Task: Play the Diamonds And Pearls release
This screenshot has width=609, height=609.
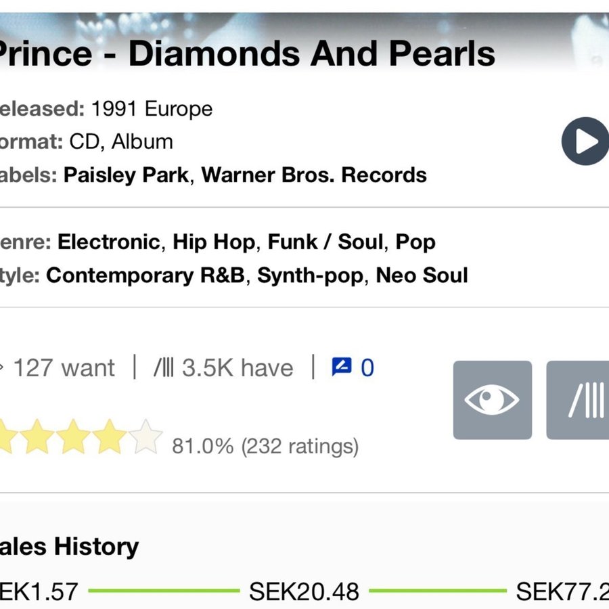Action: 585,141
